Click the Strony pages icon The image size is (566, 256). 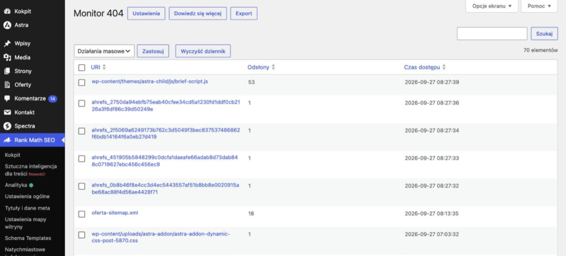coord(7,71)
